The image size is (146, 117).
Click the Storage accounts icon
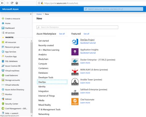click(x=3, y=80)
